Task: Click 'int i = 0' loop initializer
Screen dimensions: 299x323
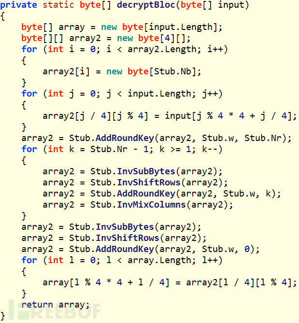Action: [x=71, y=49]
